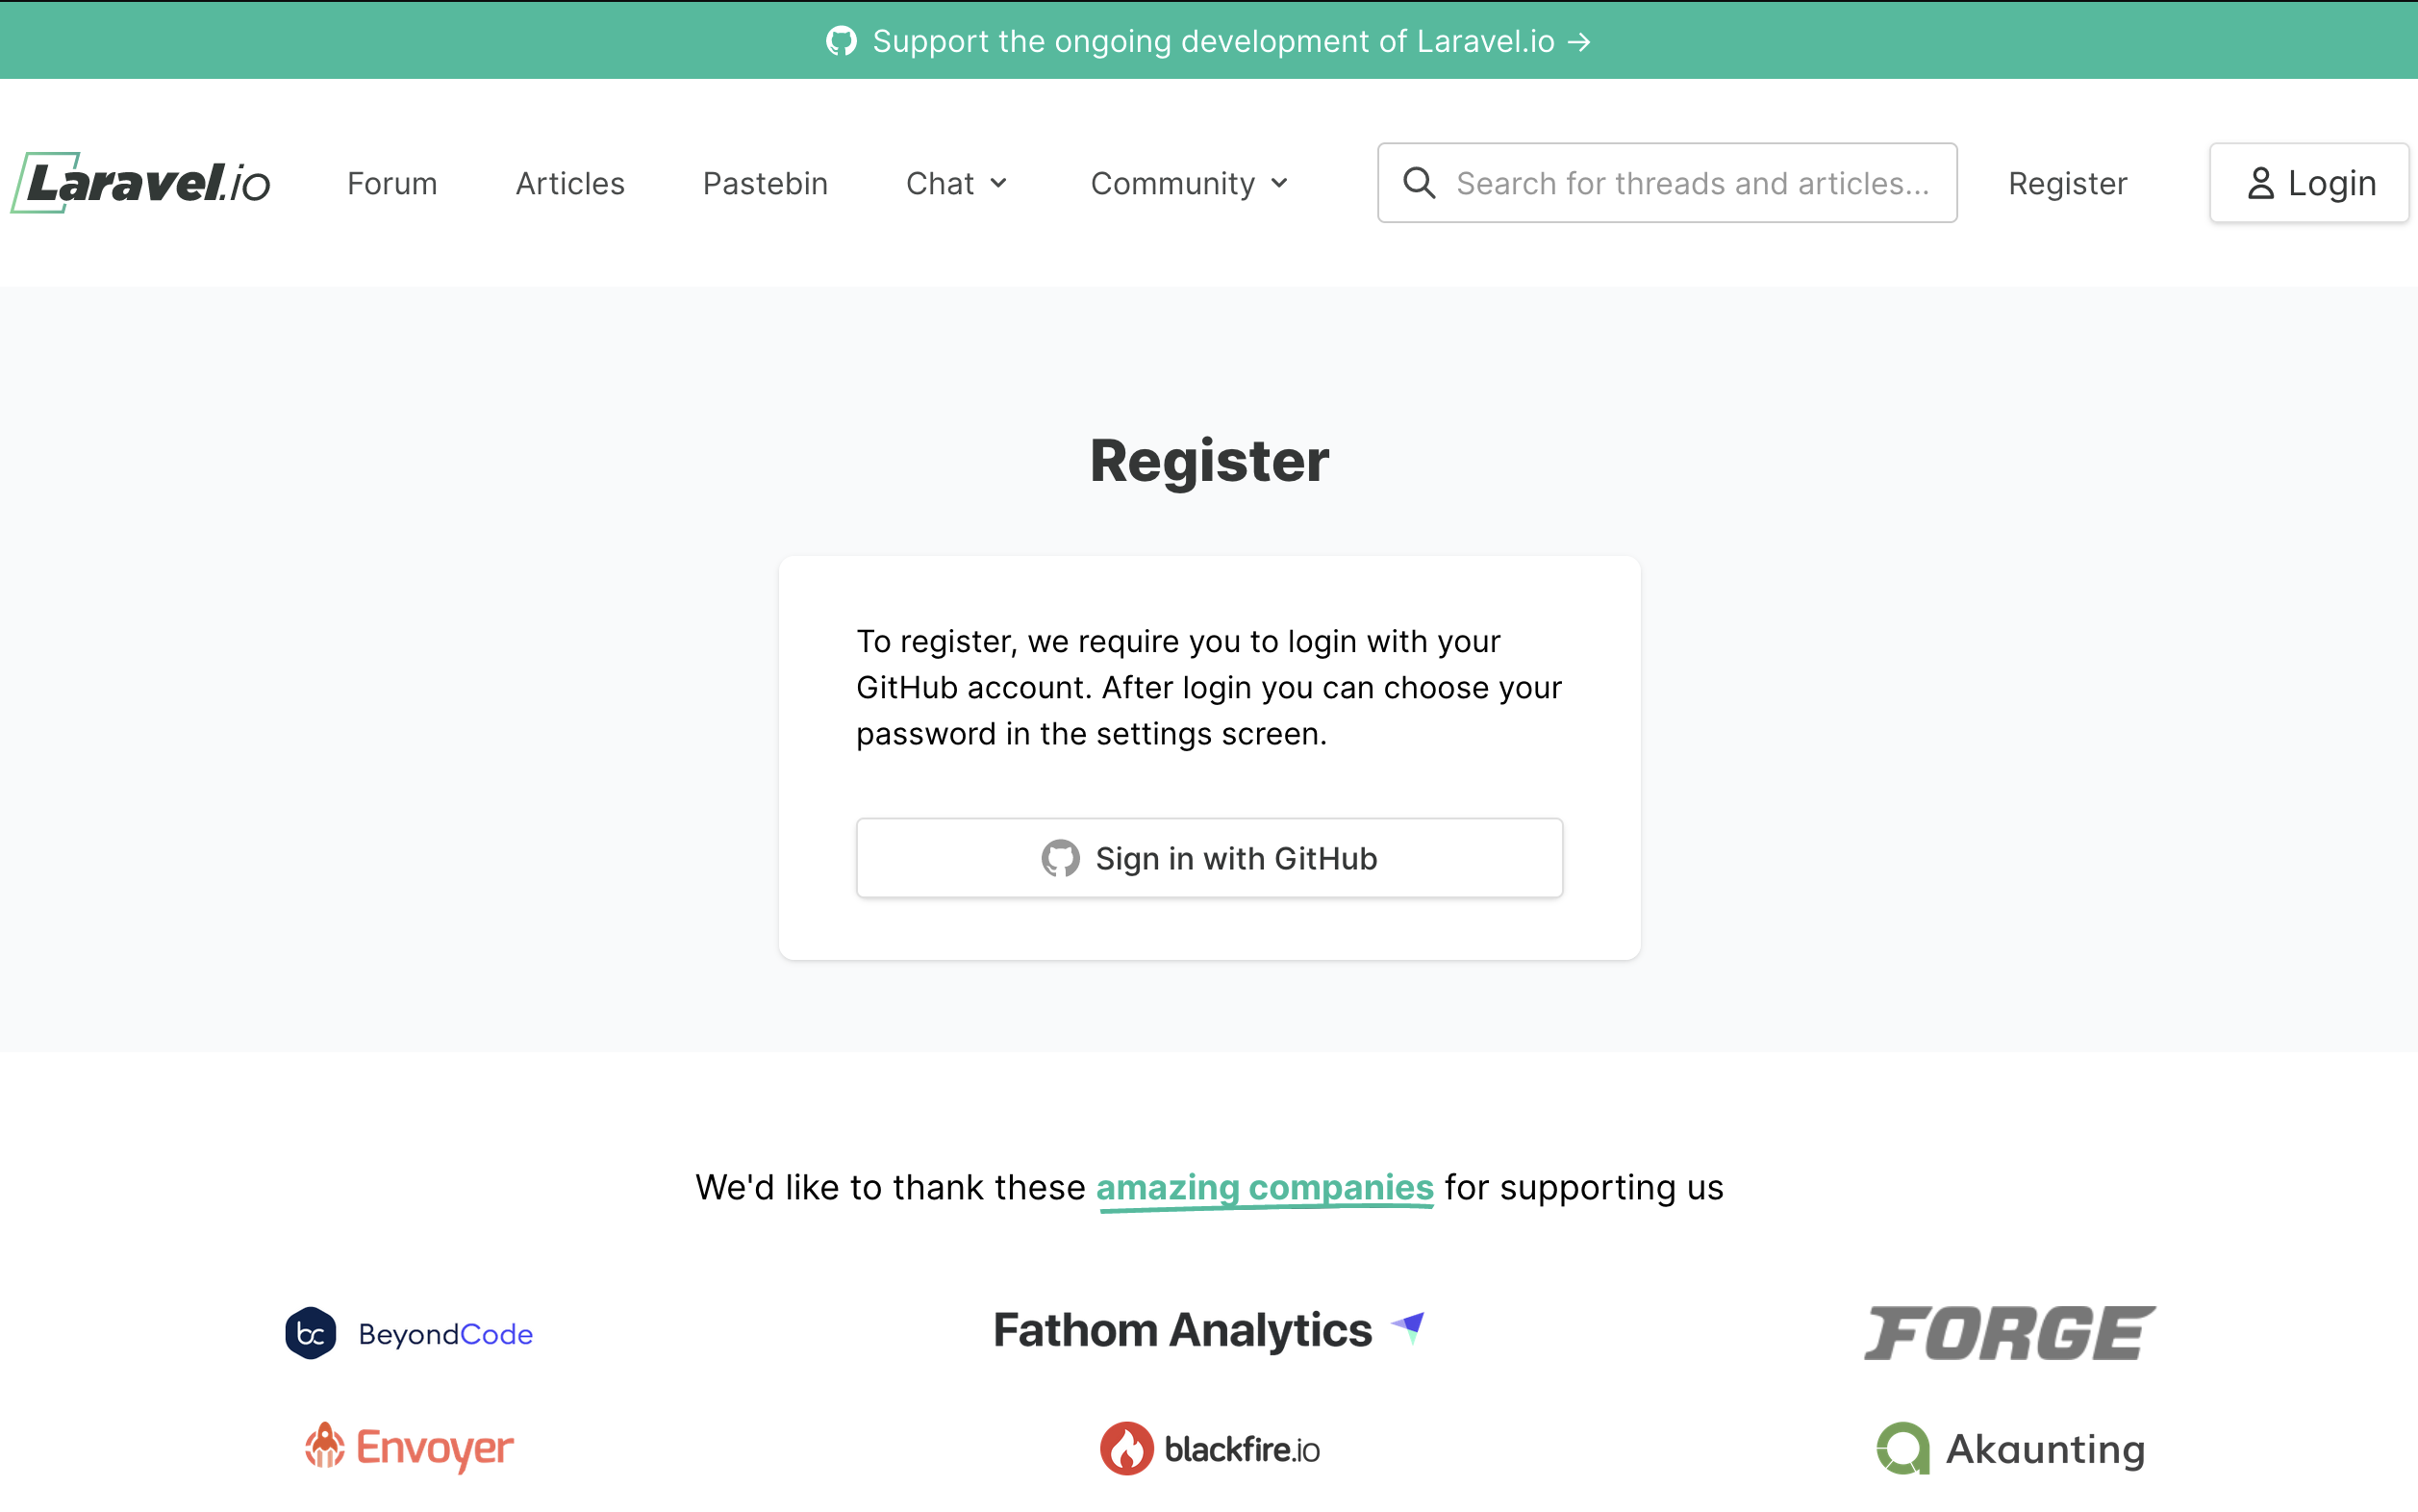
Task: Click the user icon on the Login button
Action: coord(2260,183)
